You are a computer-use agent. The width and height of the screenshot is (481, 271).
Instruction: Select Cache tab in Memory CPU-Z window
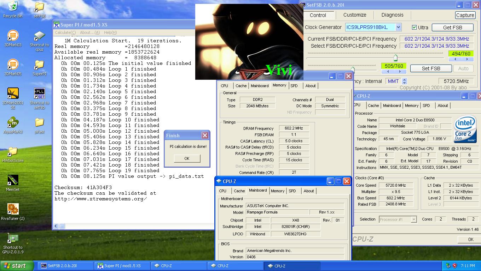[241, 86]
